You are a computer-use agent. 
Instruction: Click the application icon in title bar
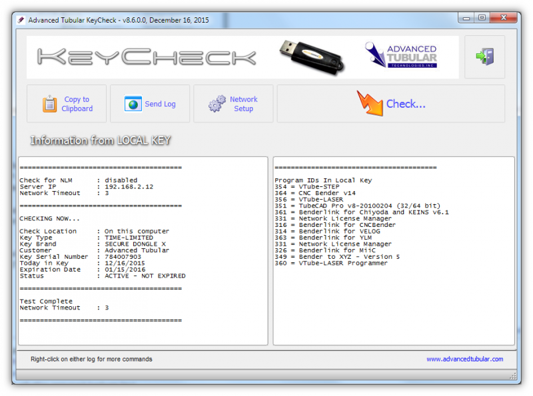pyautogui.click(x=21, y=20)
